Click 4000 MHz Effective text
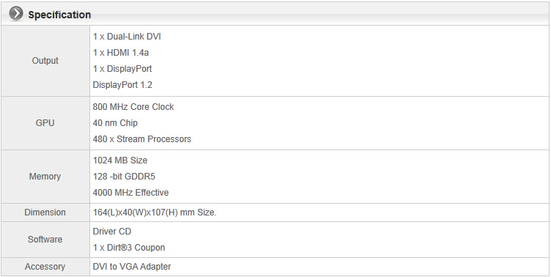The image size is (551, 277). 130,193
